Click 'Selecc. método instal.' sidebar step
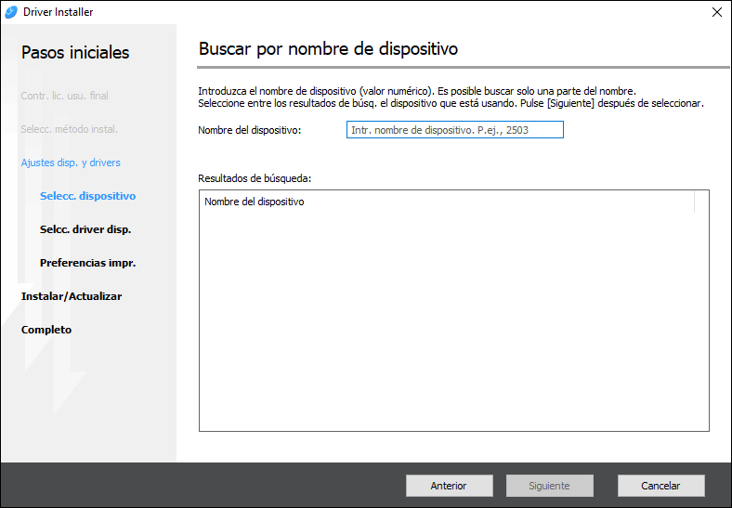Viewport: 732px width, 508px height. point(69,129)
